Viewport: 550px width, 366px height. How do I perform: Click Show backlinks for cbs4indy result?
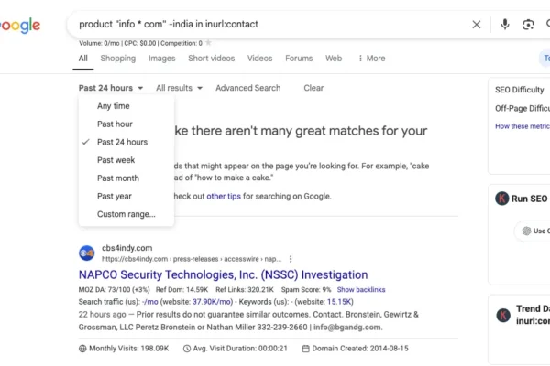click(361, 290)
